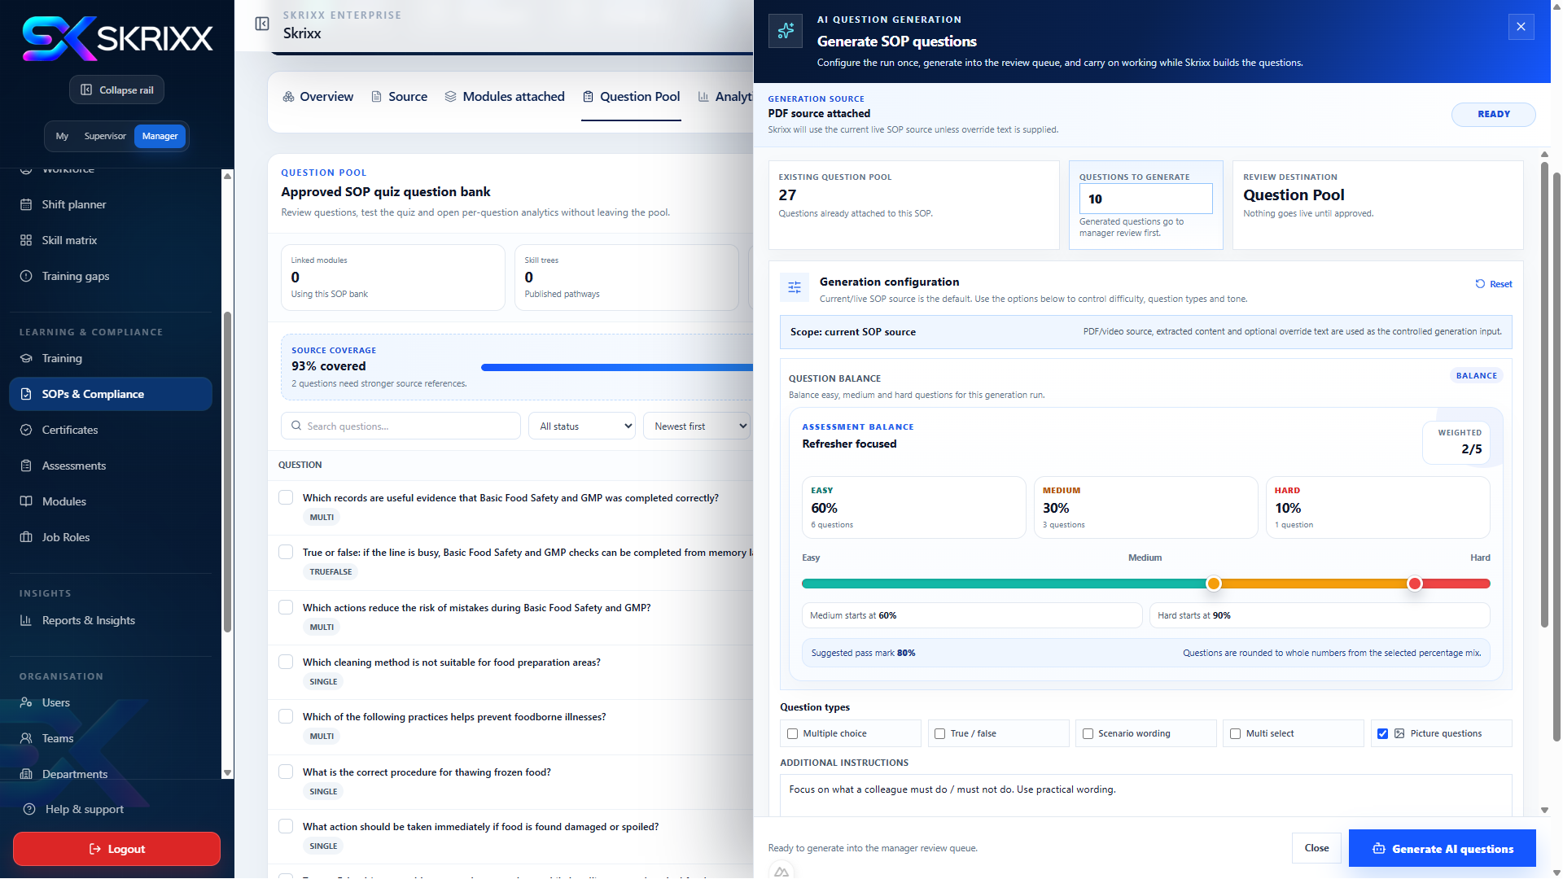Image resolution: width=1563 pixels, height=879 pixels.
Task: Uncheck the Picture questions checkbox
Action: point(1382,733)
